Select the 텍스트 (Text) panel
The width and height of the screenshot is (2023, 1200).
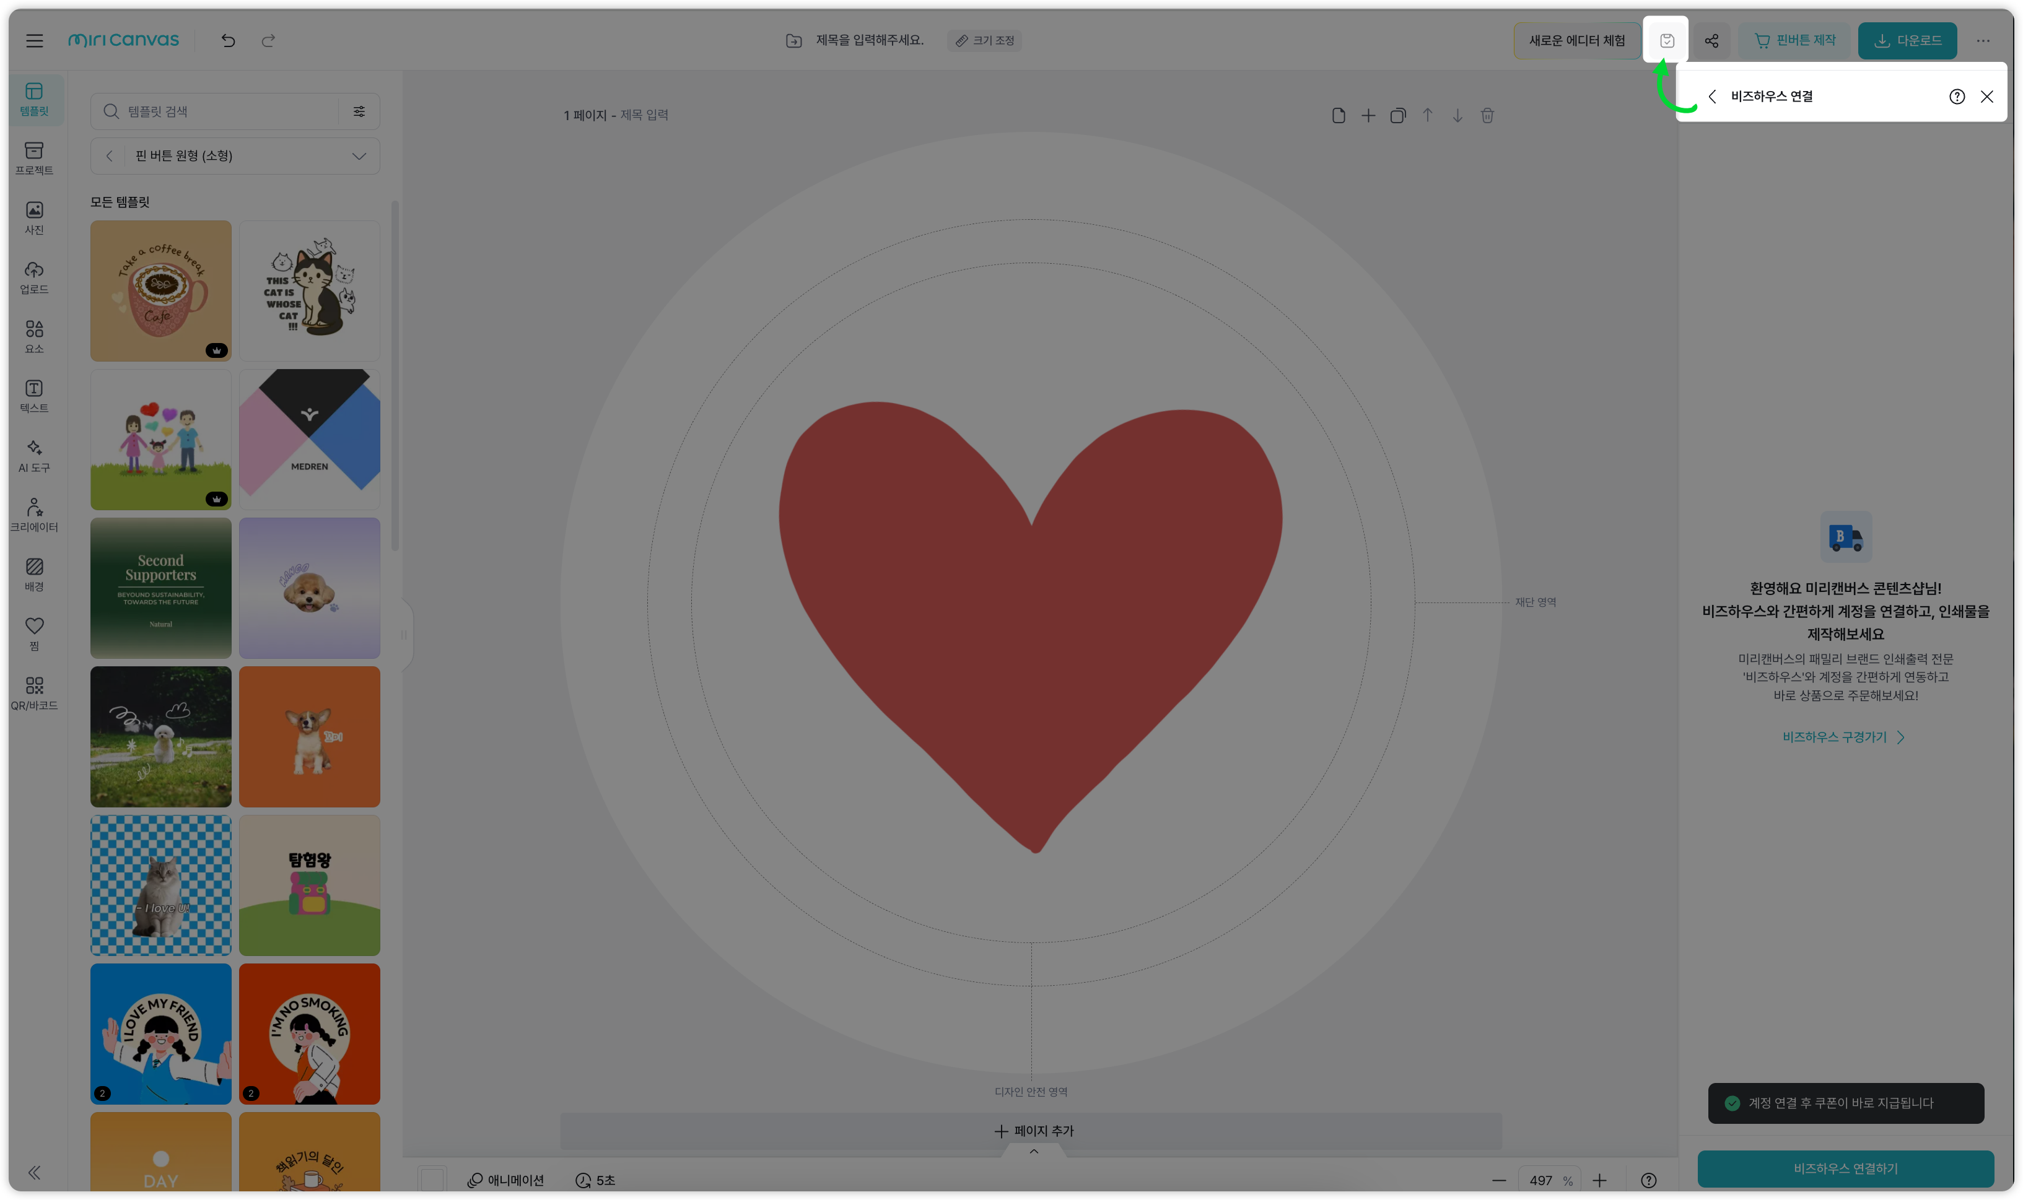point(34,396)
